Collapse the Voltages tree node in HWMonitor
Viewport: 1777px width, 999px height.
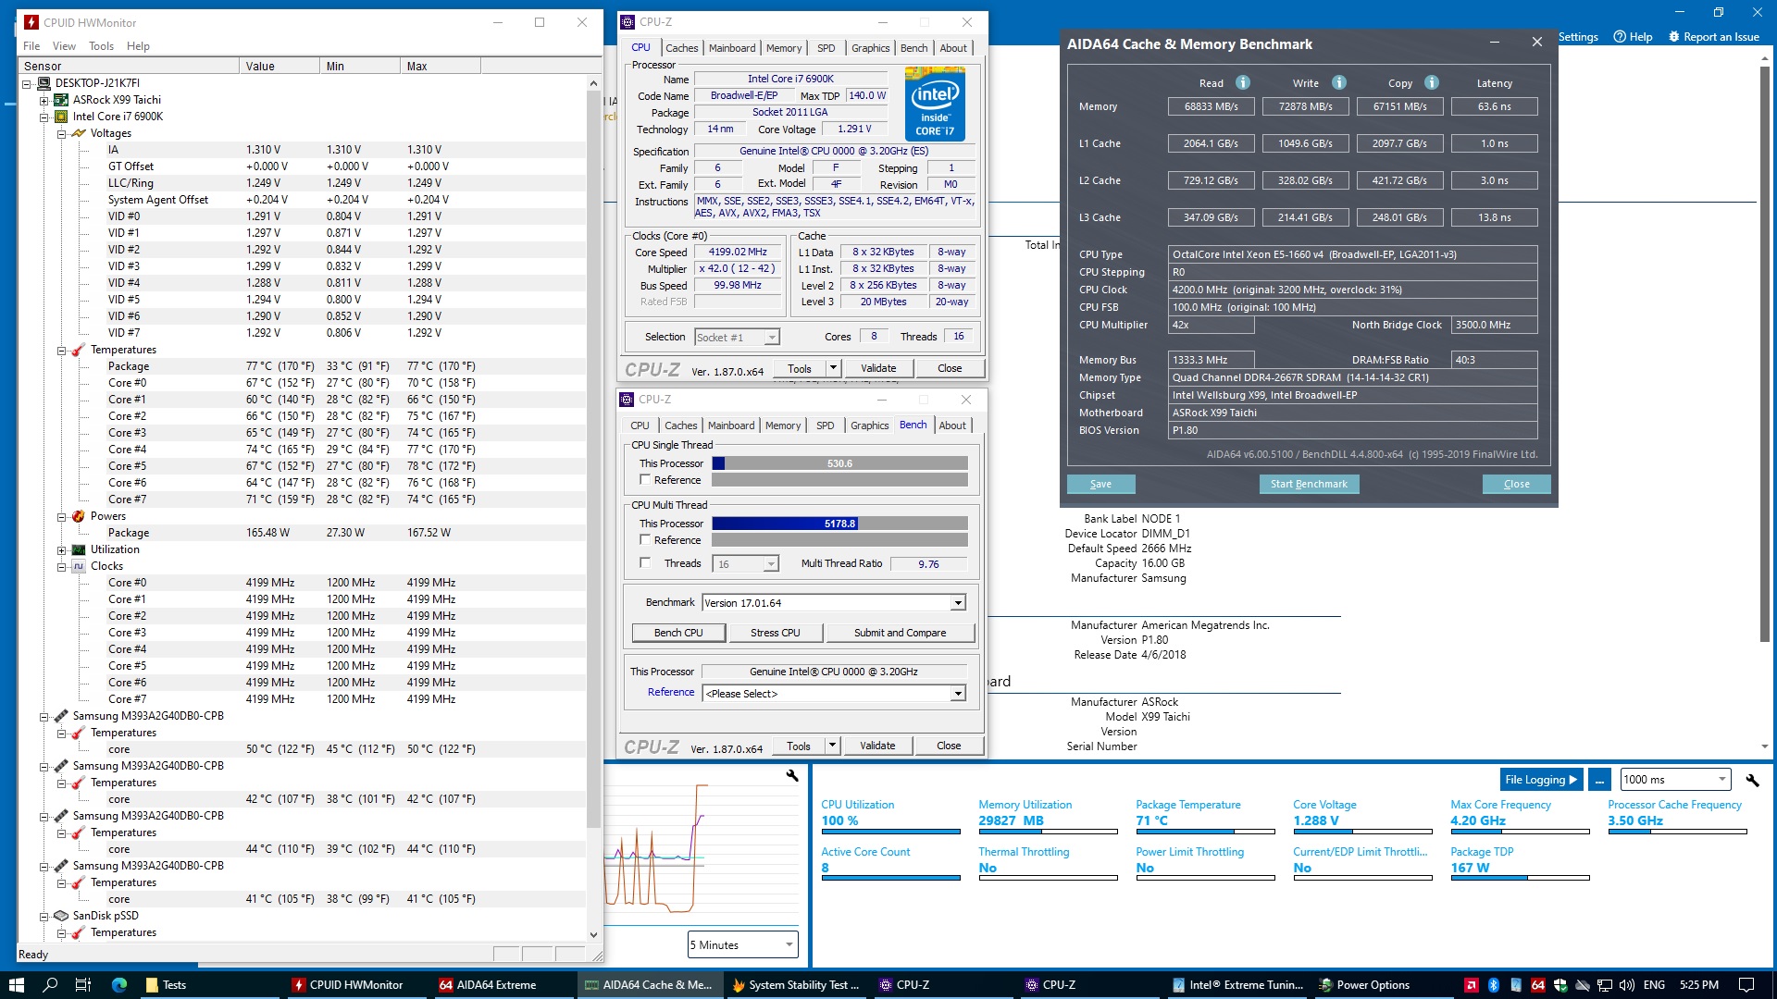[62, 133]
